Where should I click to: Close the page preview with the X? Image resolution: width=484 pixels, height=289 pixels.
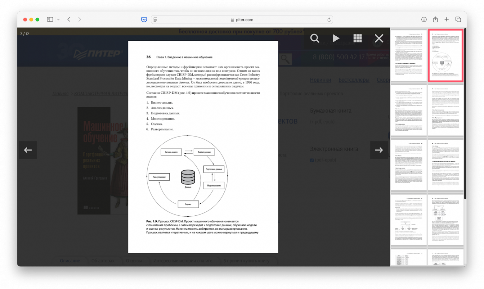click(379, 38)
